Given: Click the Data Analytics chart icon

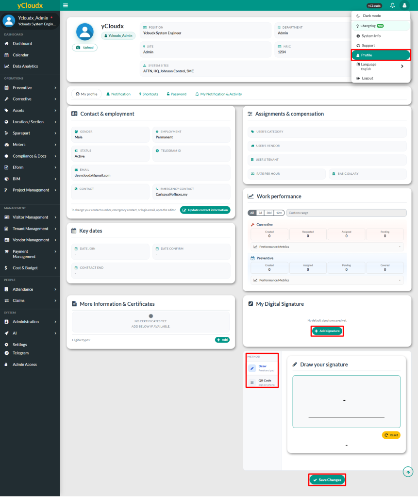Looking at the screenshot, I should 7,66.
